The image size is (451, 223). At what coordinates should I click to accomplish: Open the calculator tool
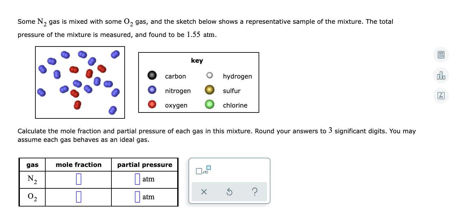point(441,55)
